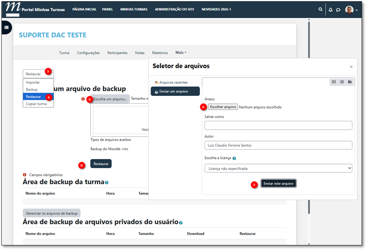367x250 pixels.
Task: Switch file picker to list view
Action: click(x=342, y=82)
